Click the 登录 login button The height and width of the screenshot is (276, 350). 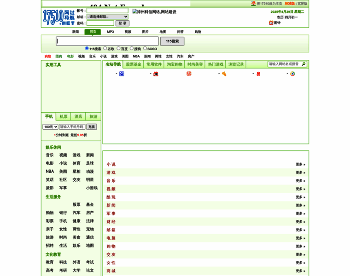[122, 23]
